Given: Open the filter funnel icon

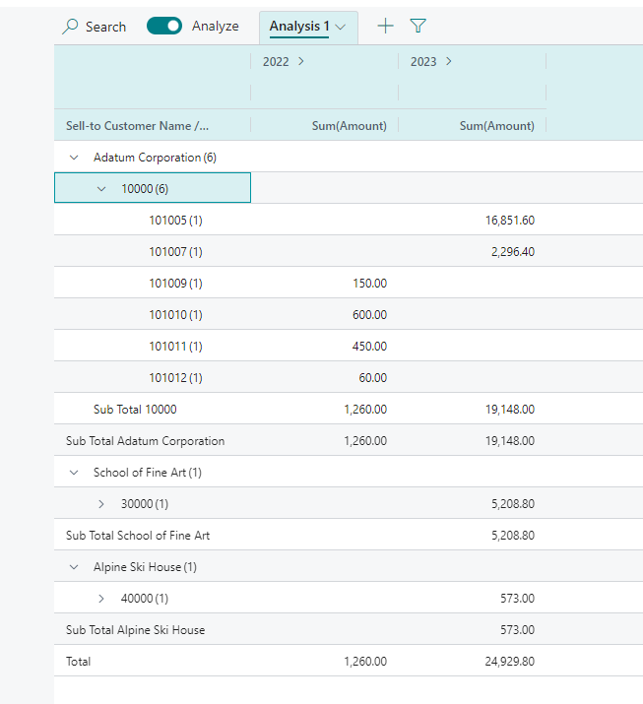Looking at the screenshot, I should (x=418, y=27).
